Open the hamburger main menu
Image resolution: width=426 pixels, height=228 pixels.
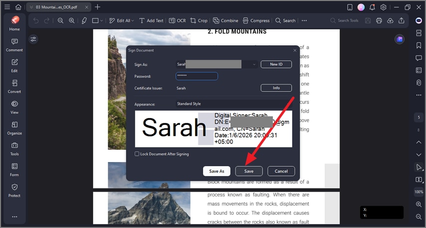[7, 7]
